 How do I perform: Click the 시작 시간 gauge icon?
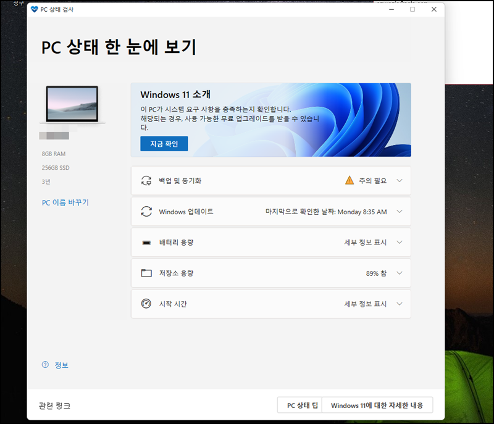click(146, 304)
